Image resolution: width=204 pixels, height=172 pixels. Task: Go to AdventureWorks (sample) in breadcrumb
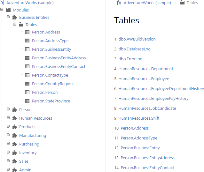(147, 3)
